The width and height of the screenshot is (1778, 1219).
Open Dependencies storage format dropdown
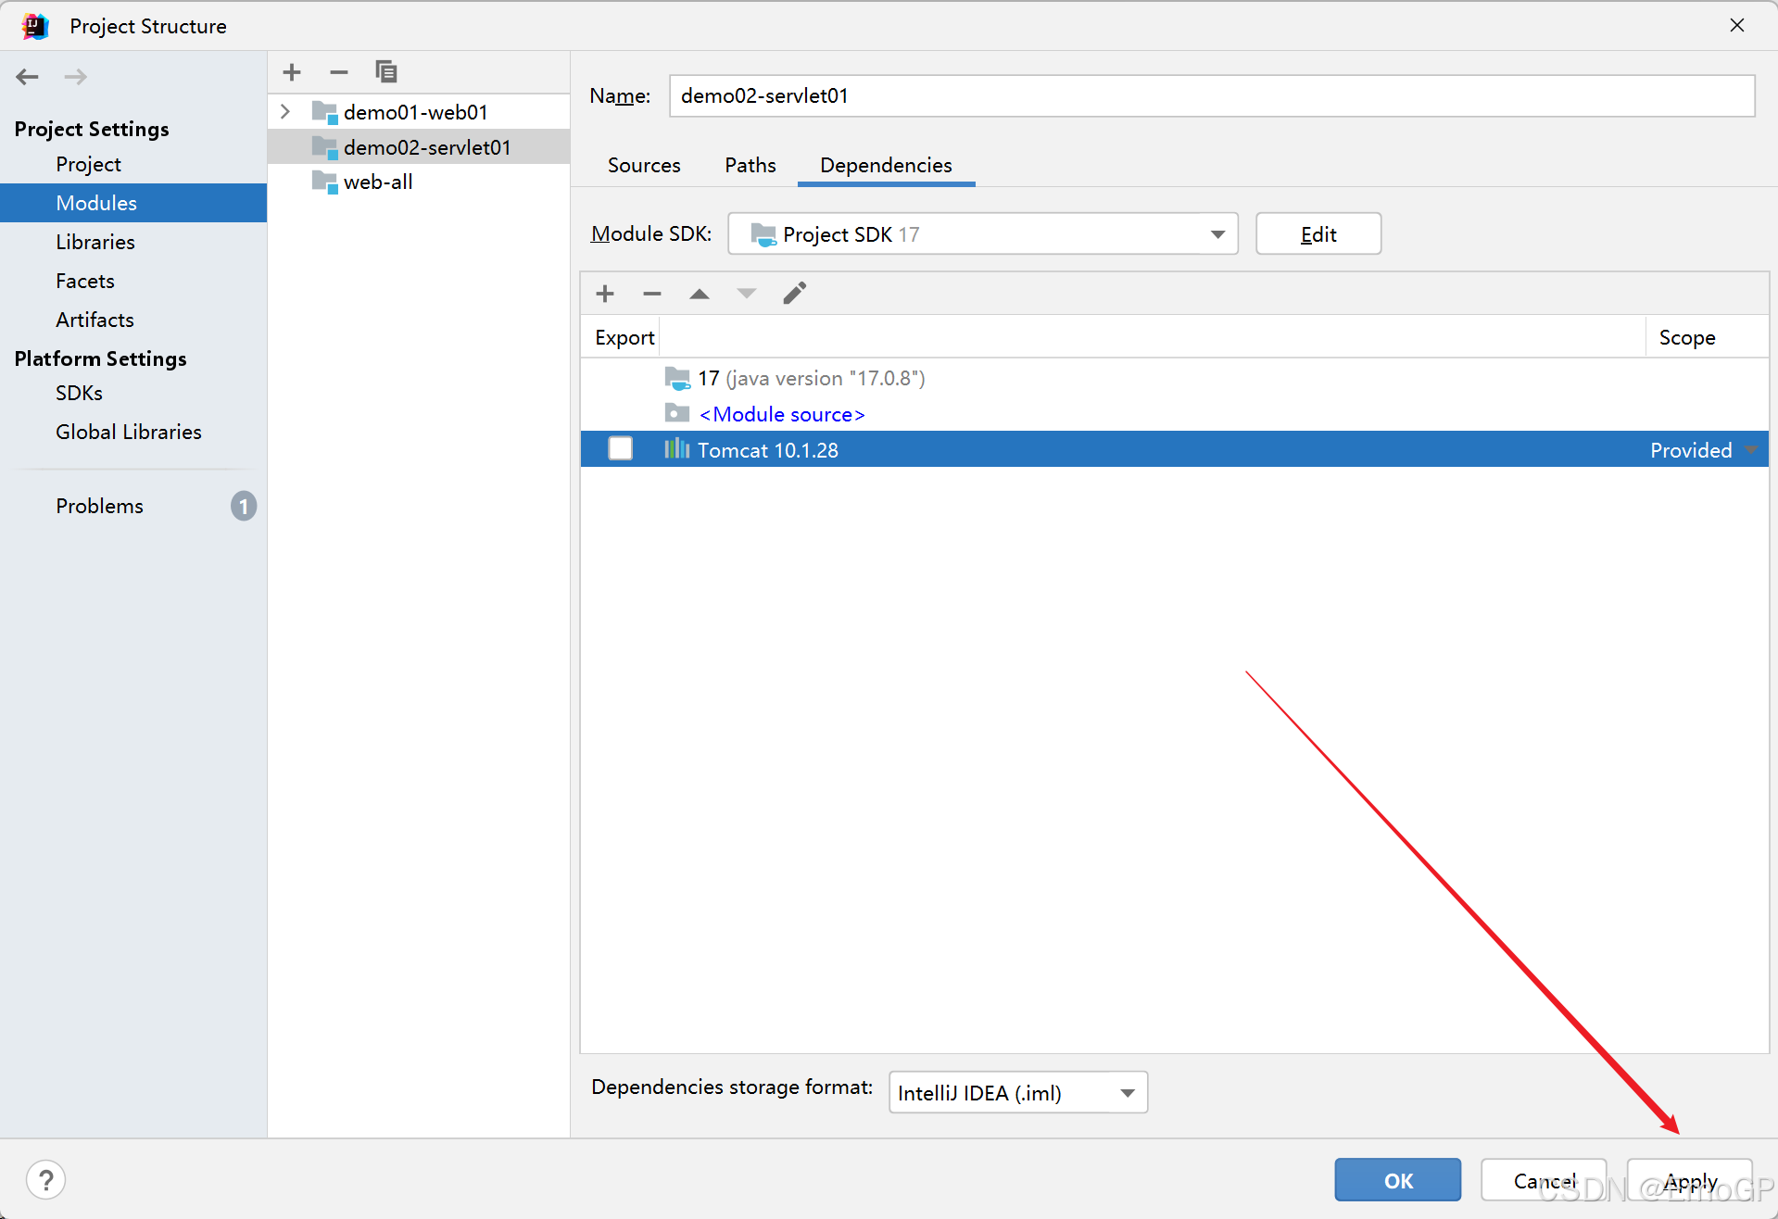[x=1018, y=1093]
